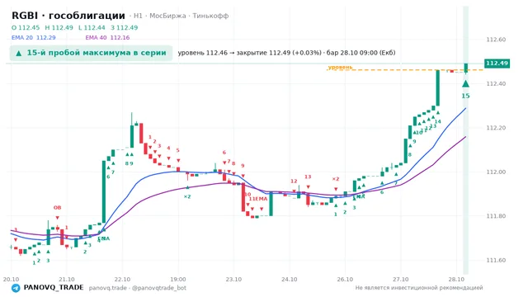The width and height of the screenshot is (528, 297).
Task: Click the 28.10 date axis label
Action: (456, 280)
